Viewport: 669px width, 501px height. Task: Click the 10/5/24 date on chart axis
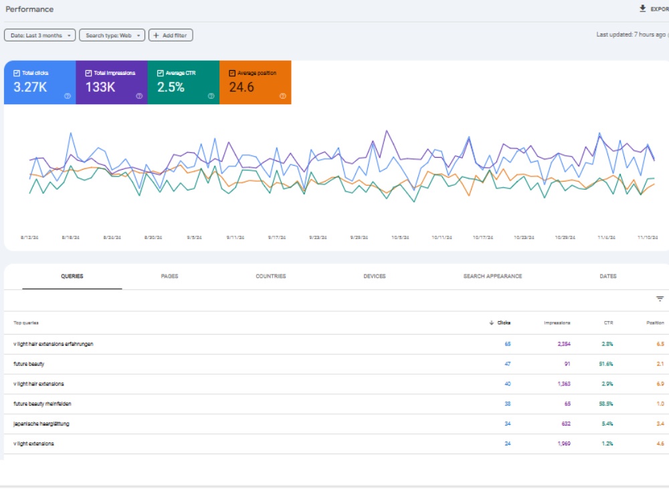coord(400,238)
